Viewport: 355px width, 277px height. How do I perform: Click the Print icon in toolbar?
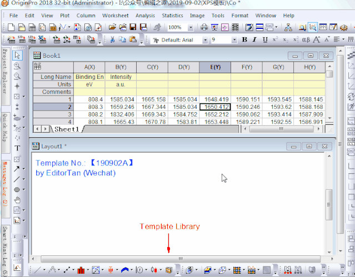pos(204,27)
